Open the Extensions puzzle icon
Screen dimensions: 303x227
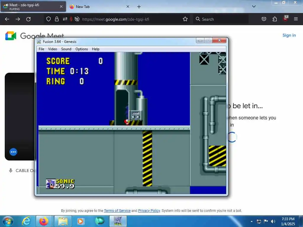click(x=275, y=19)
